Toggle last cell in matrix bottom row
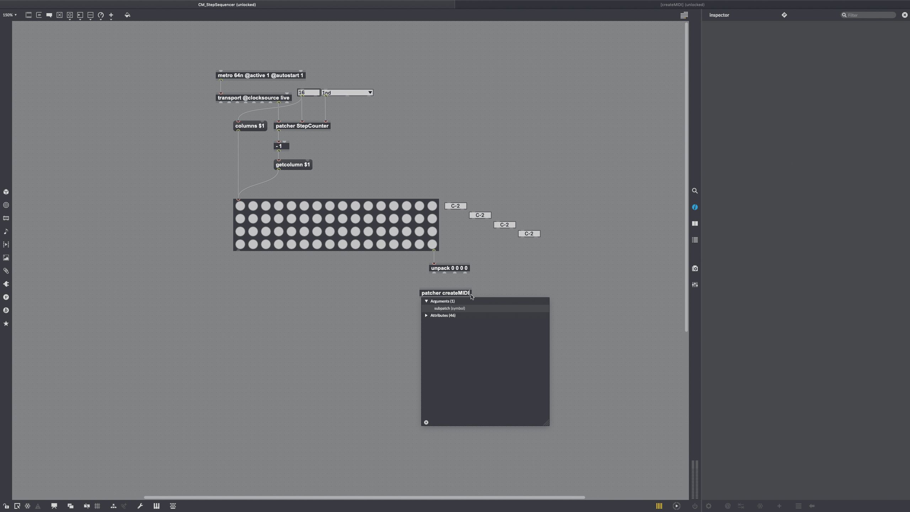This screenshot has width=910, height=512. coord(432,244)
